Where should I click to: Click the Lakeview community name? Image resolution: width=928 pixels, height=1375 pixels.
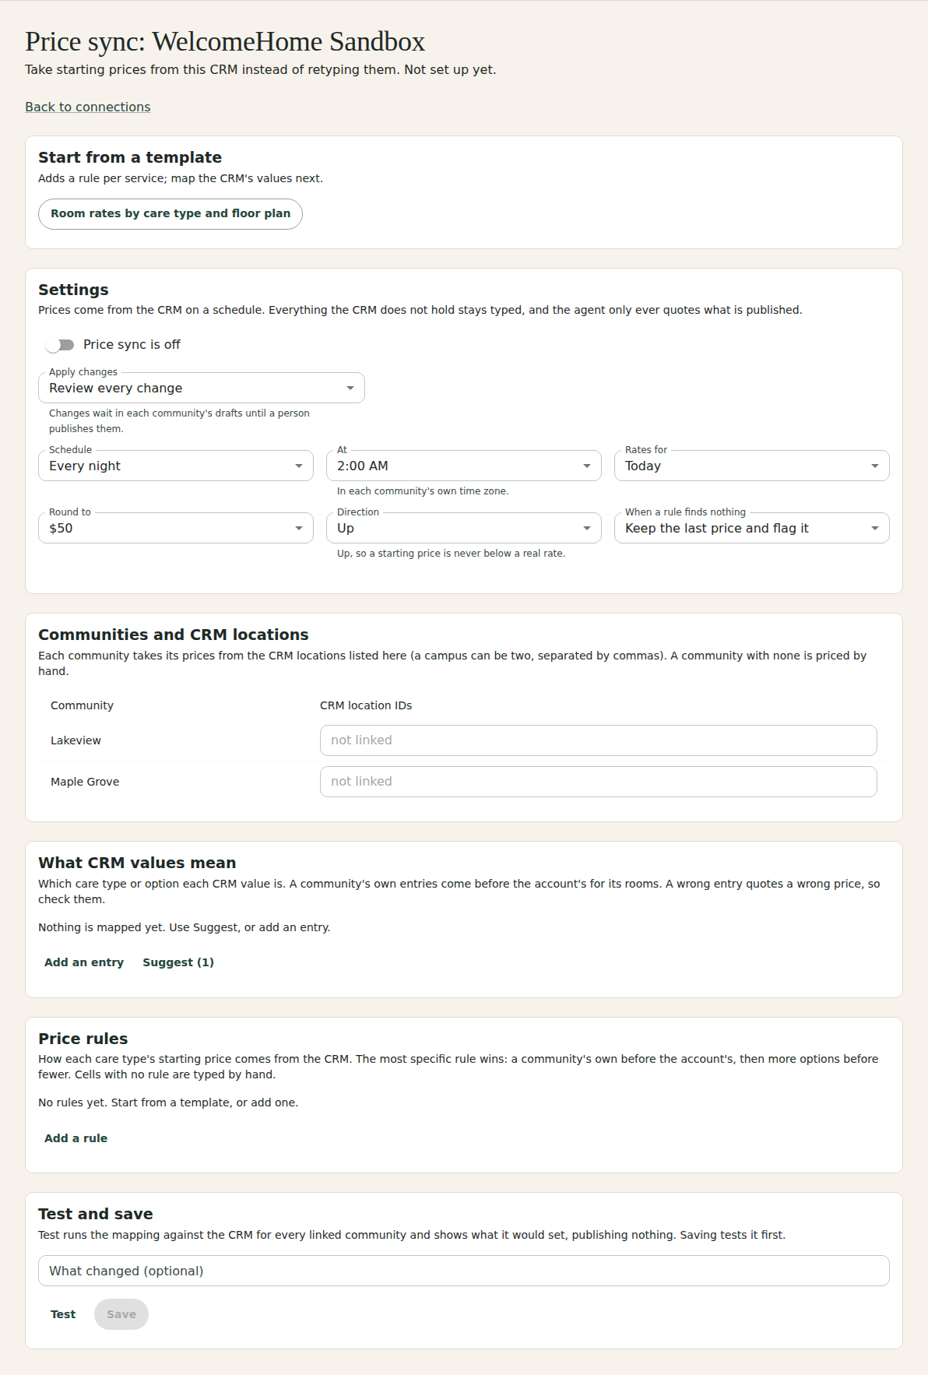tap(76, 740)
